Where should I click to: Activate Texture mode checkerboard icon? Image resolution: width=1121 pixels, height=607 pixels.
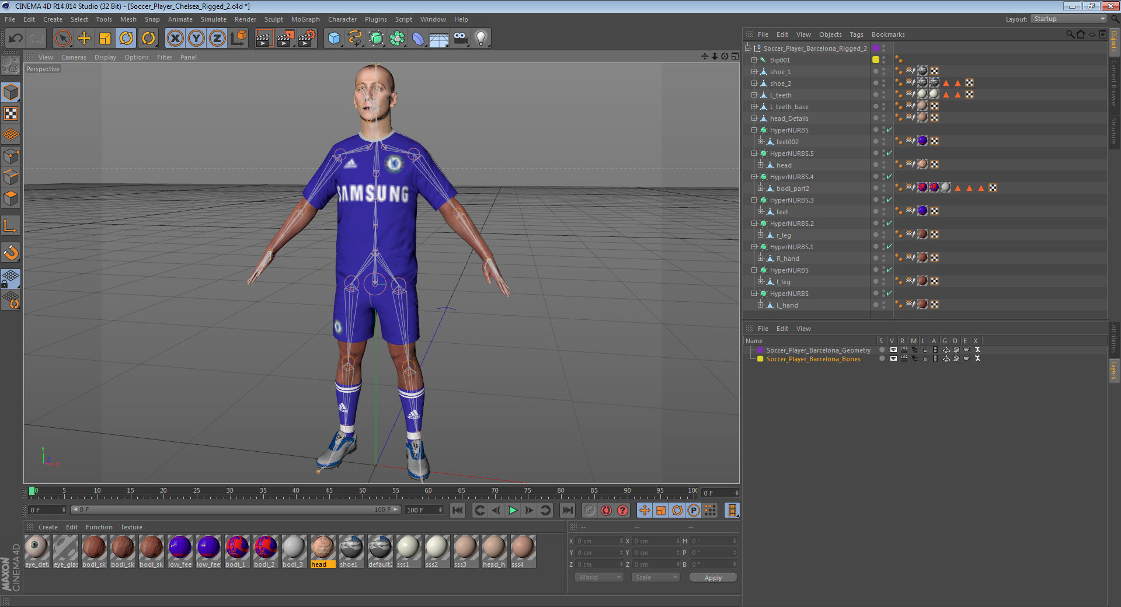(11, 113)
